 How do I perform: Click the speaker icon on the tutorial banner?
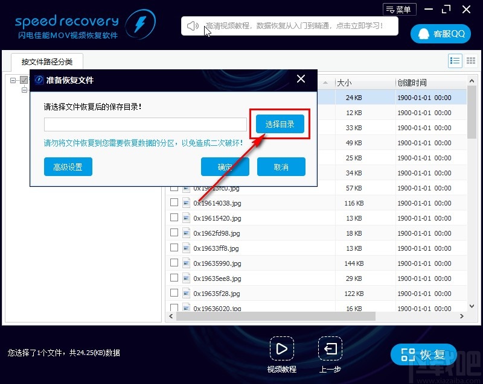click(193, 26)
